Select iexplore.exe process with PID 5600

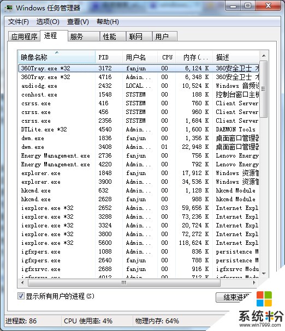pyautogui.click(x=139, y=243)
